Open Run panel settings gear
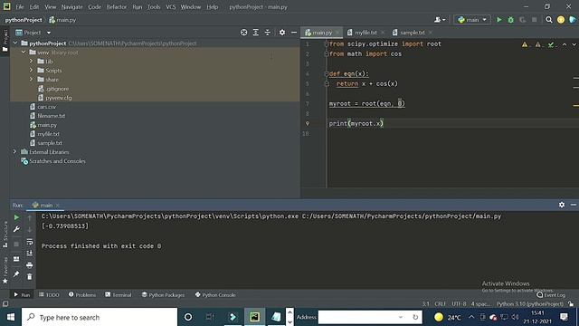Image resolution: width=579 pixels, height=326 pixels. pos(562,205)
